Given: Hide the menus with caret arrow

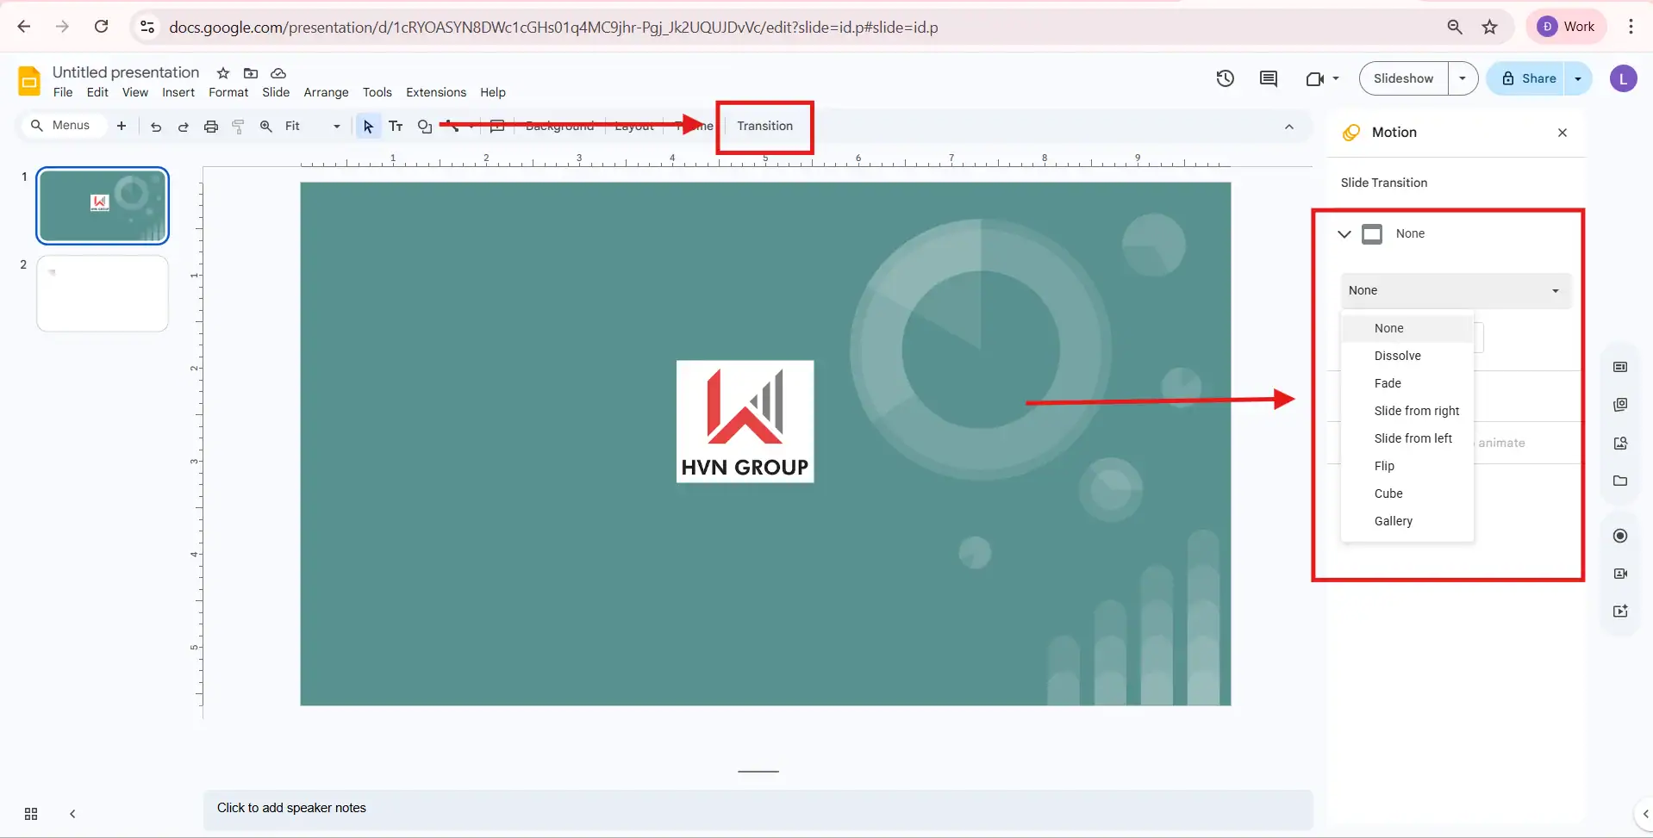Looking at the screenshot, I should tap(1289, 127).
